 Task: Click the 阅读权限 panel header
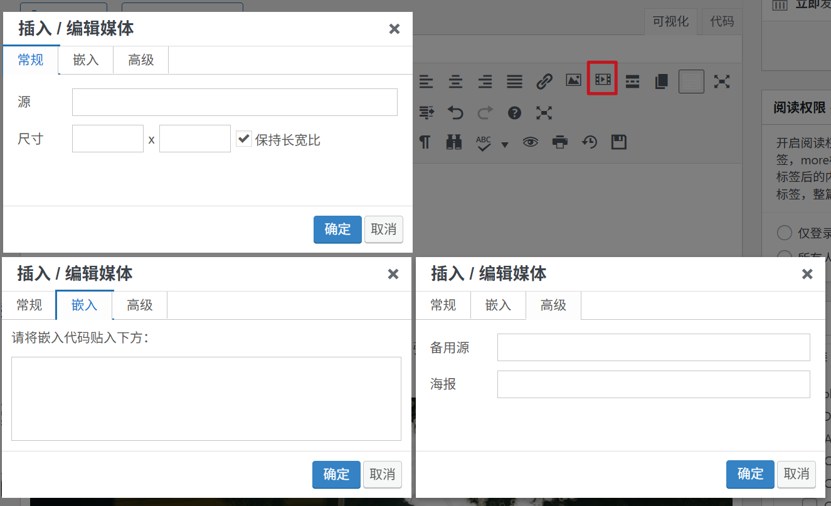click(797, 108)
